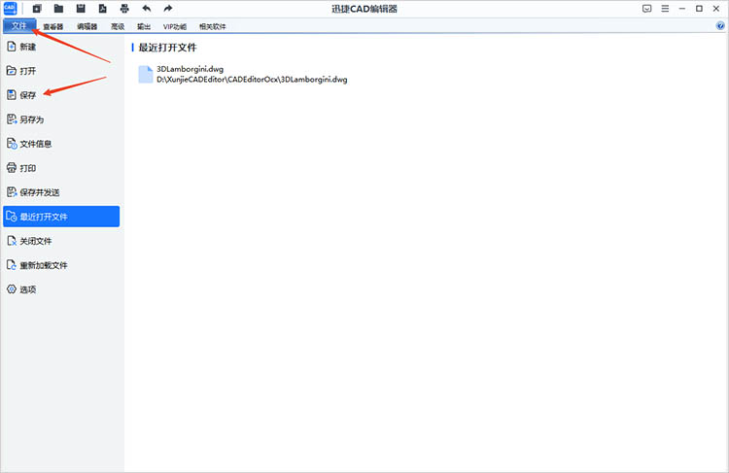Click the blue help question mark icon
This screenshot has width=729, height=473.
point(720,26)
